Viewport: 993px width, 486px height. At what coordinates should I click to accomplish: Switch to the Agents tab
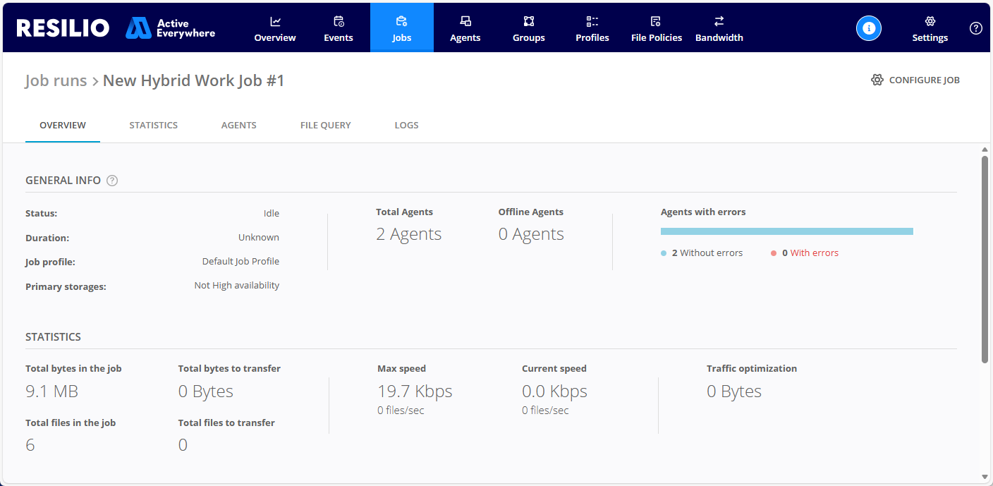click(x=239, y=125)
